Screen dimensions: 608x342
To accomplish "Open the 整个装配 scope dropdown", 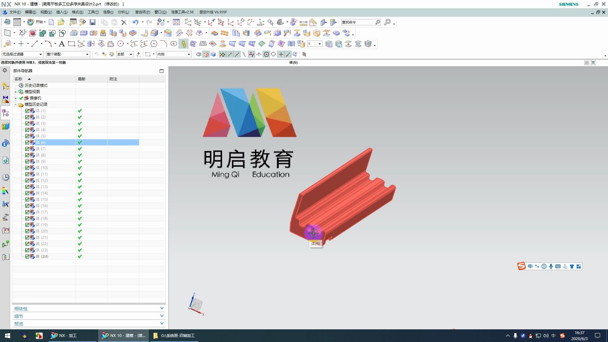I will 68,54.
